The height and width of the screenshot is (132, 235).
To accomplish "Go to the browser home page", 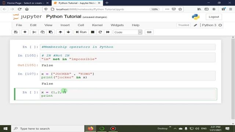I will (x=27, y=9).
